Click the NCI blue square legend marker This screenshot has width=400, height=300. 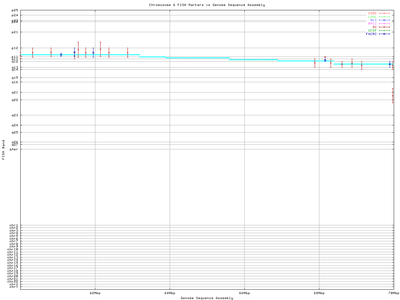coord(384,20)
